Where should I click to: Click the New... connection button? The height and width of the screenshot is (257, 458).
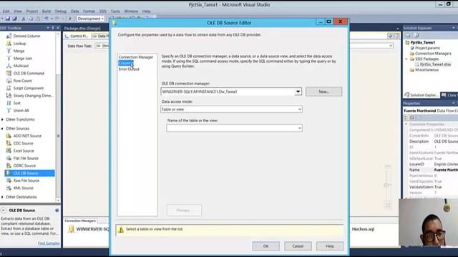(x=323, y=91)
